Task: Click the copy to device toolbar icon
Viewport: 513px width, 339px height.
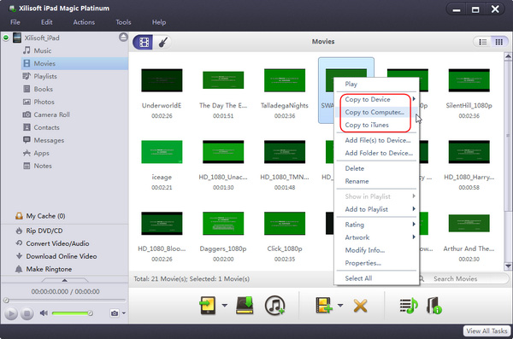Action: pyautogui.click(x=208, y=306)
